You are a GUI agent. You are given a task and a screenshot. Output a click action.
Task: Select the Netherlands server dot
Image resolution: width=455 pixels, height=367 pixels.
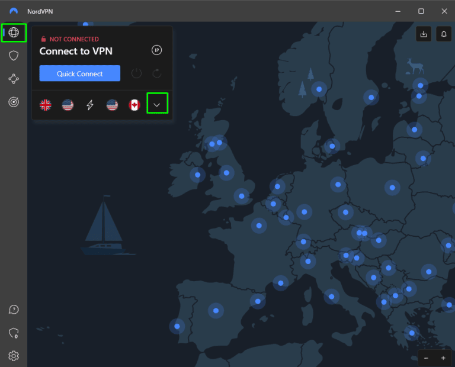pos(277,186)
